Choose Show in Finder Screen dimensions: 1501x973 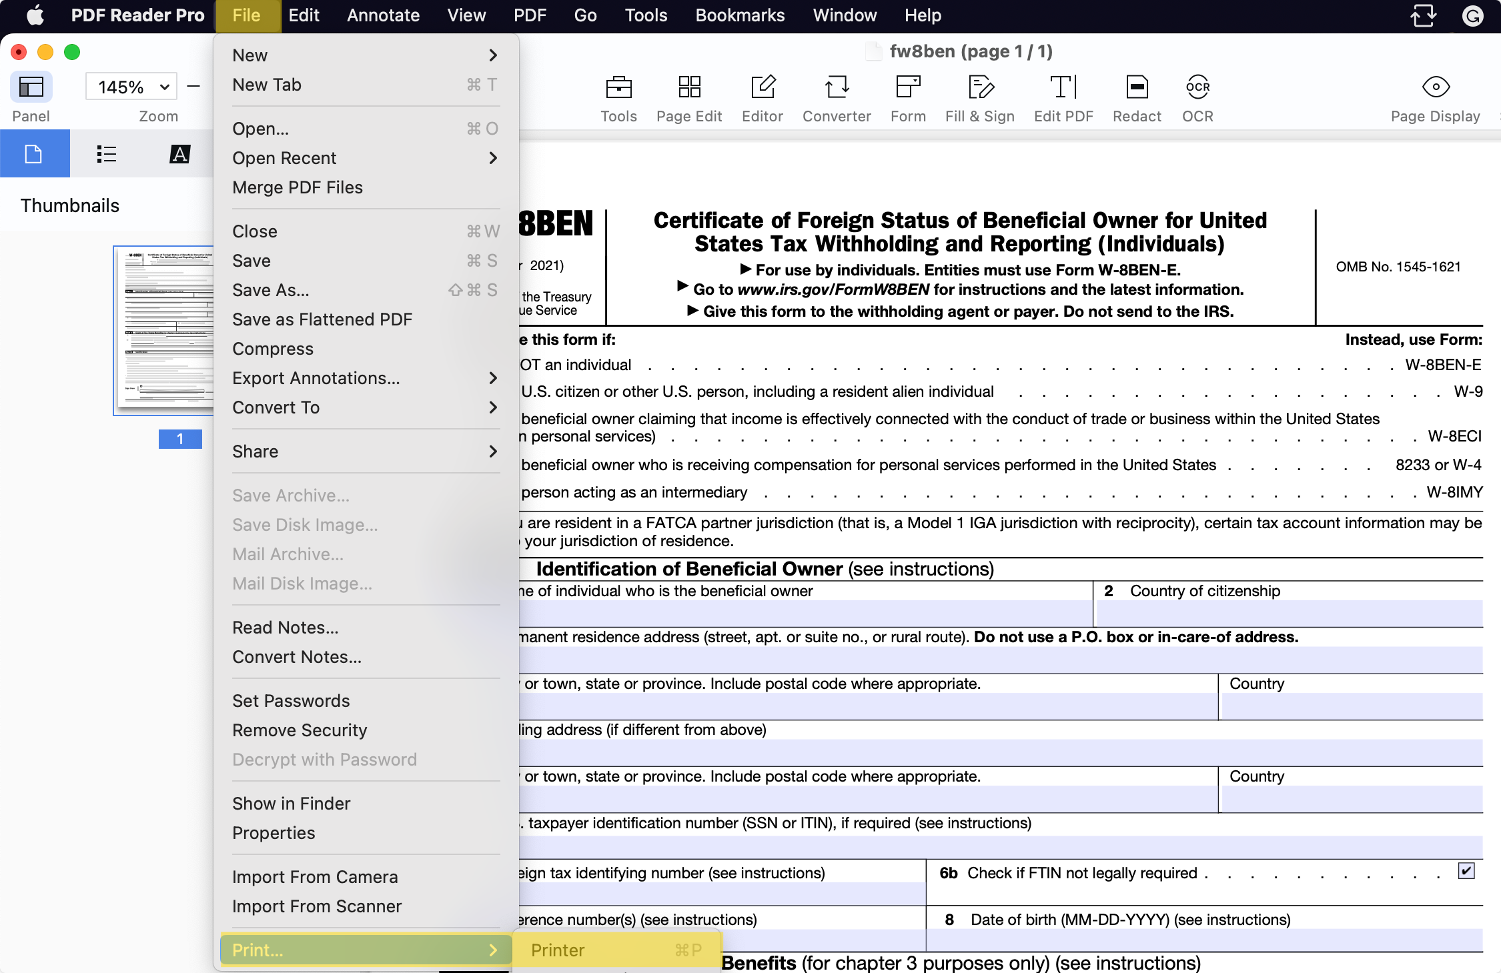pyautogui.click(x=366, y=804)
